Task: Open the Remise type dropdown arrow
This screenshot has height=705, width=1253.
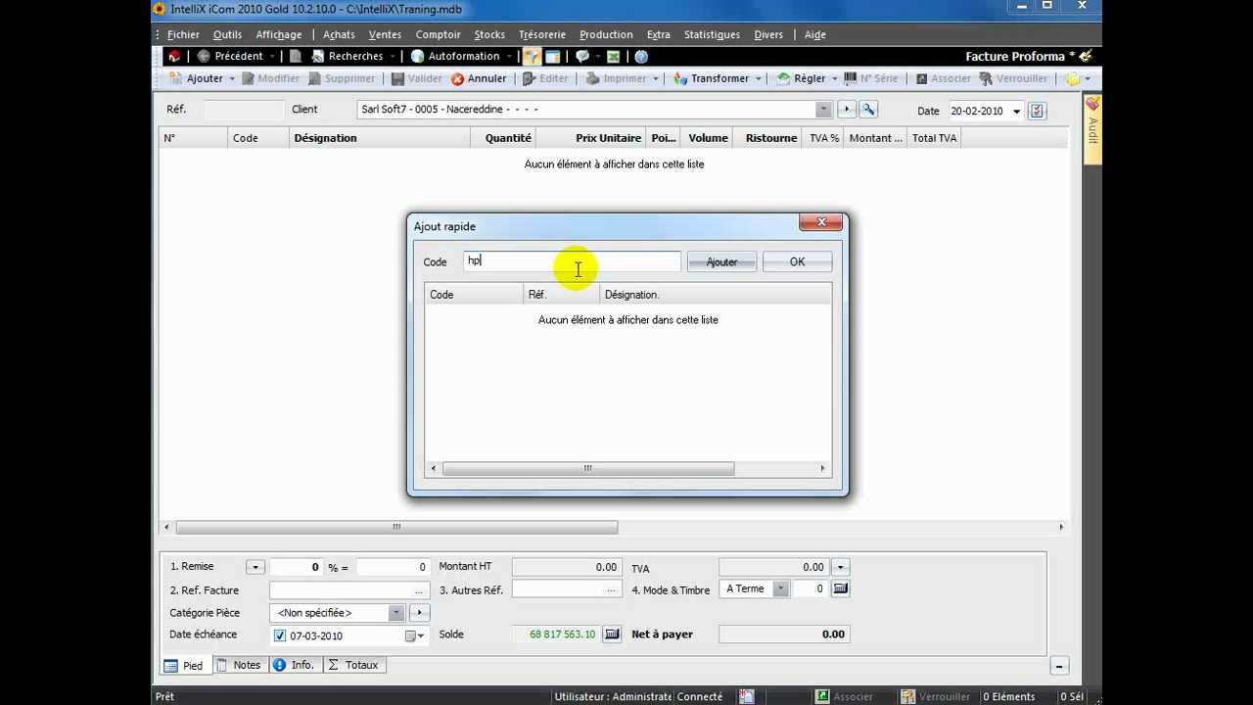Action: click(x=255, y=567)
